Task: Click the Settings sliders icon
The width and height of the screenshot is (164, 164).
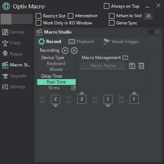Action: tap(5, 87)
